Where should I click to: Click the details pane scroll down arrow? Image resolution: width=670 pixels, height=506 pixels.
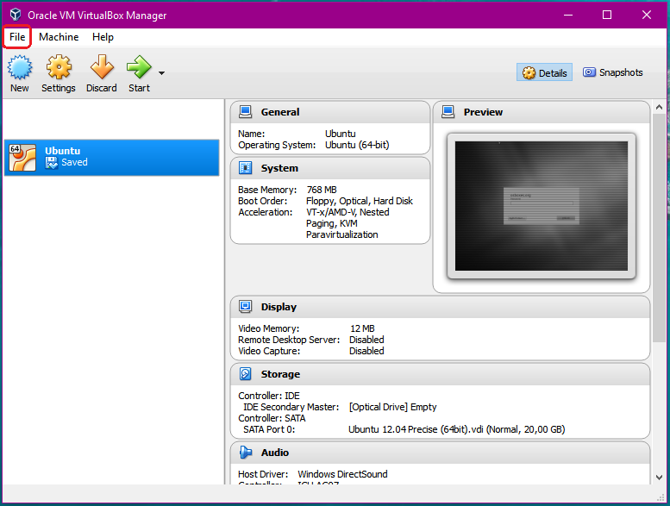(x=659, y=478)
